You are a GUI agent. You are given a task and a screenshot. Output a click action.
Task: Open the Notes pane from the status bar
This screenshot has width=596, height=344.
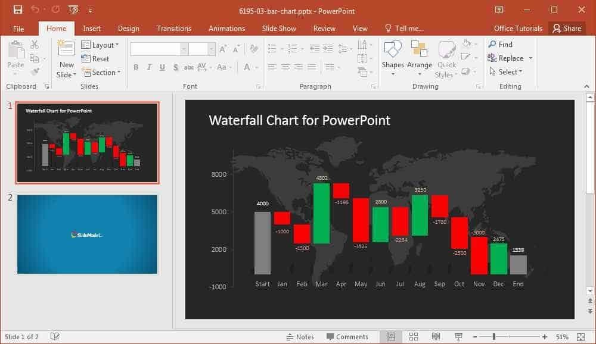tap(300, 337)
